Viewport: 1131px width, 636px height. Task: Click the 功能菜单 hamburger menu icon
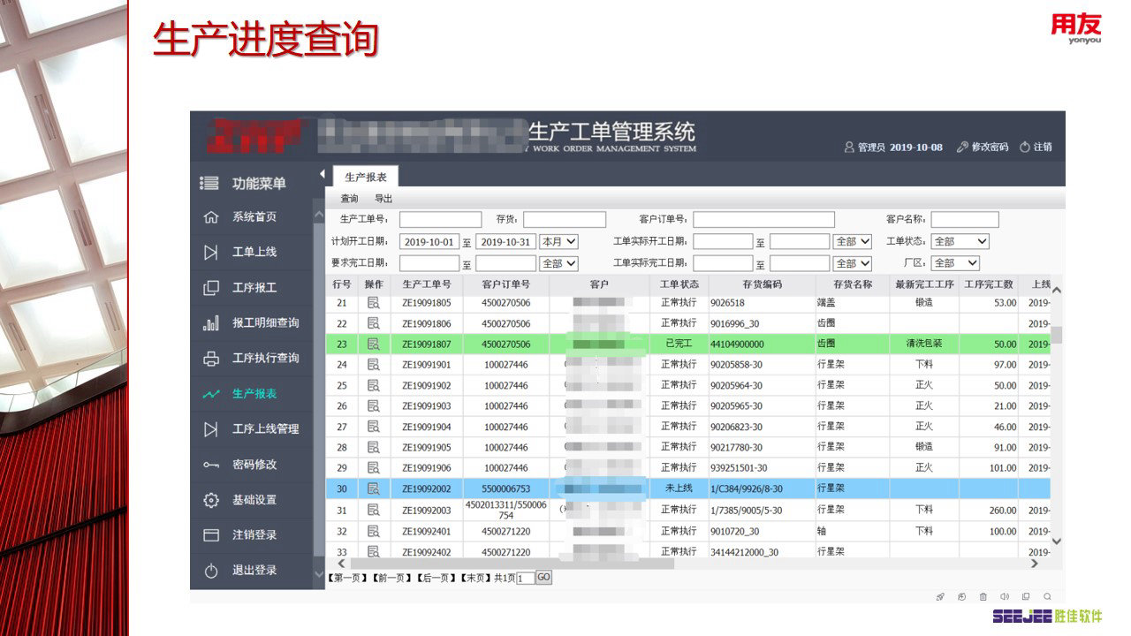click(x=209, y=184)
